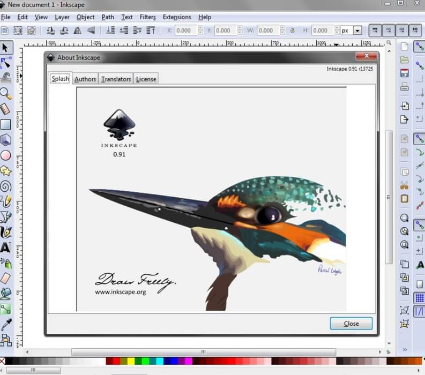Toggle snap to page border button
The height and width of the screenshot is (375, 425).
click(419, 284)
